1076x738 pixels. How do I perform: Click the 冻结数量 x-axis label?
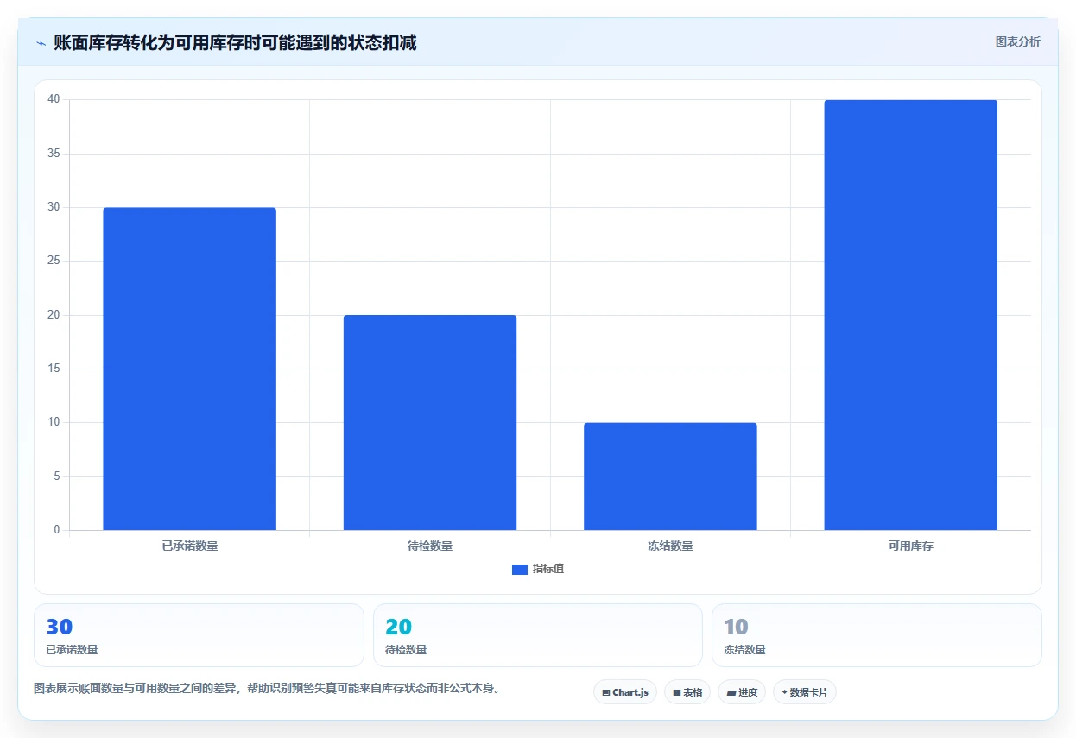670,546
